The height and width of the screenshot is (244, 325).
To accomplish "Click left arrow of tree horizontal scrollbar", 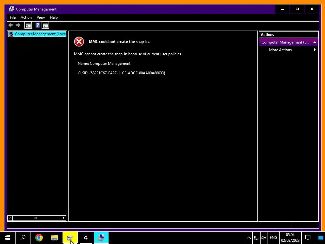I will click(x=10, y=218).
